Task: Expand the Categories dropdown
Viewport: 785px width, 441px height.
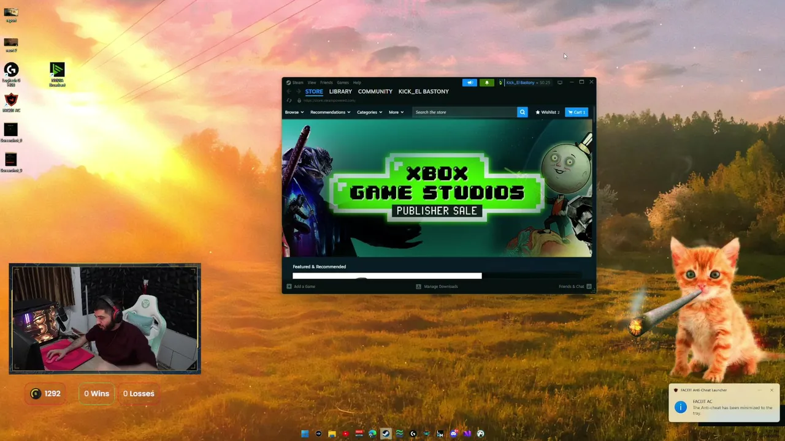Action: pos(369,112)
